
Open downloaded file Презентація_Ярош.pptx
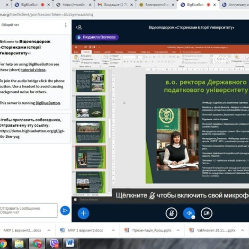click(152, 230)
